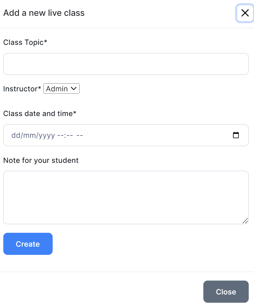Image resolution: width=254 pixels, height=303 pixels.
Task: Click the month 'mm' date segment
Action: coord(30,135)
